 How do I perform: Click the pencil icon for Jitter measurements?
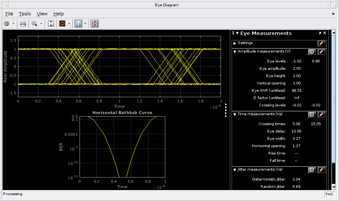tap(321, 170)
